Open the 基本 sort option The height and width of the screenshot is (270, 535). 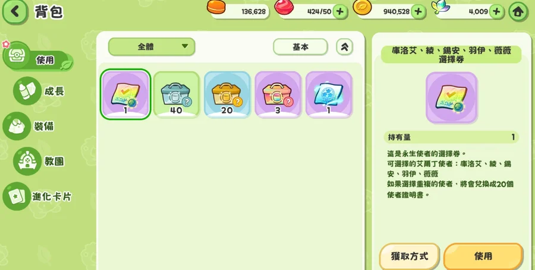coord(300,47)
